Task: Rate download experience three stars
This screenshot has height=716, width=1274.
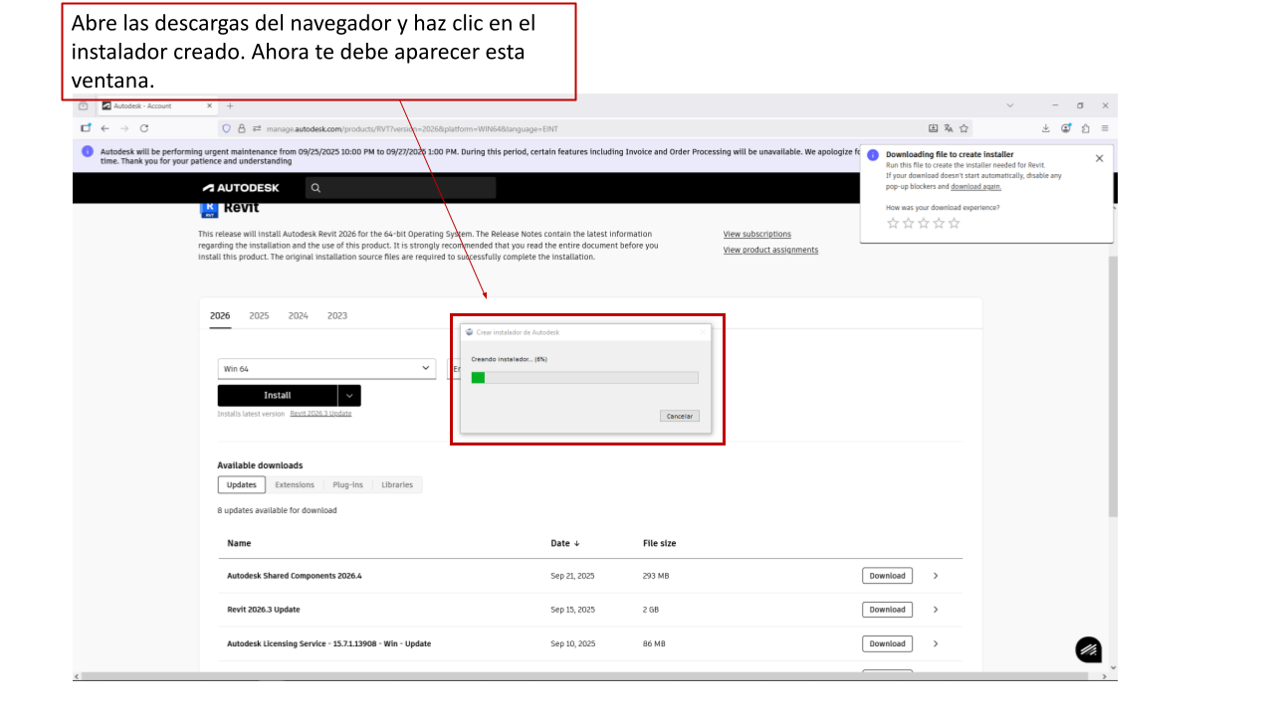Action: click(924, 224)
